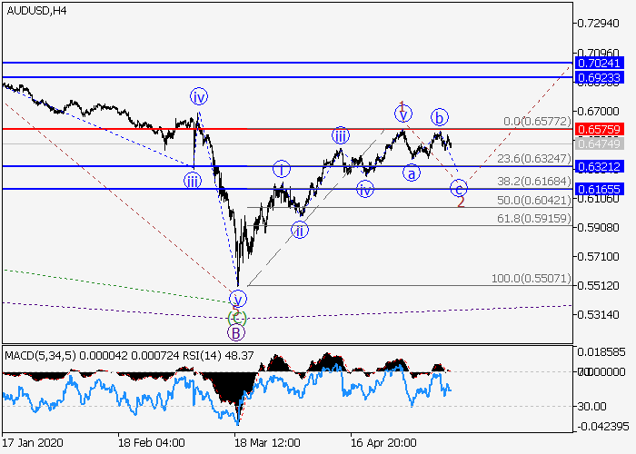The image size is (636, 454).
Task: Select the purple circled 'B' label
Action: (236, 332)
